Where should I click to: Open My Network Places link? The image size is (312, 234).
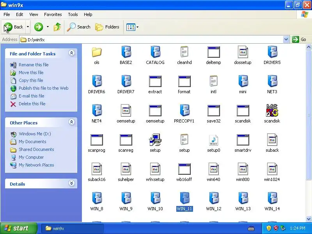click(x=36, y=165)
